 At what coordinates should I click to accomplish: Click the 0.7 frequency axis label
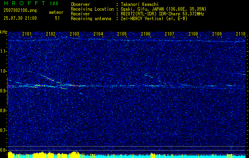(x=3, y=130)
